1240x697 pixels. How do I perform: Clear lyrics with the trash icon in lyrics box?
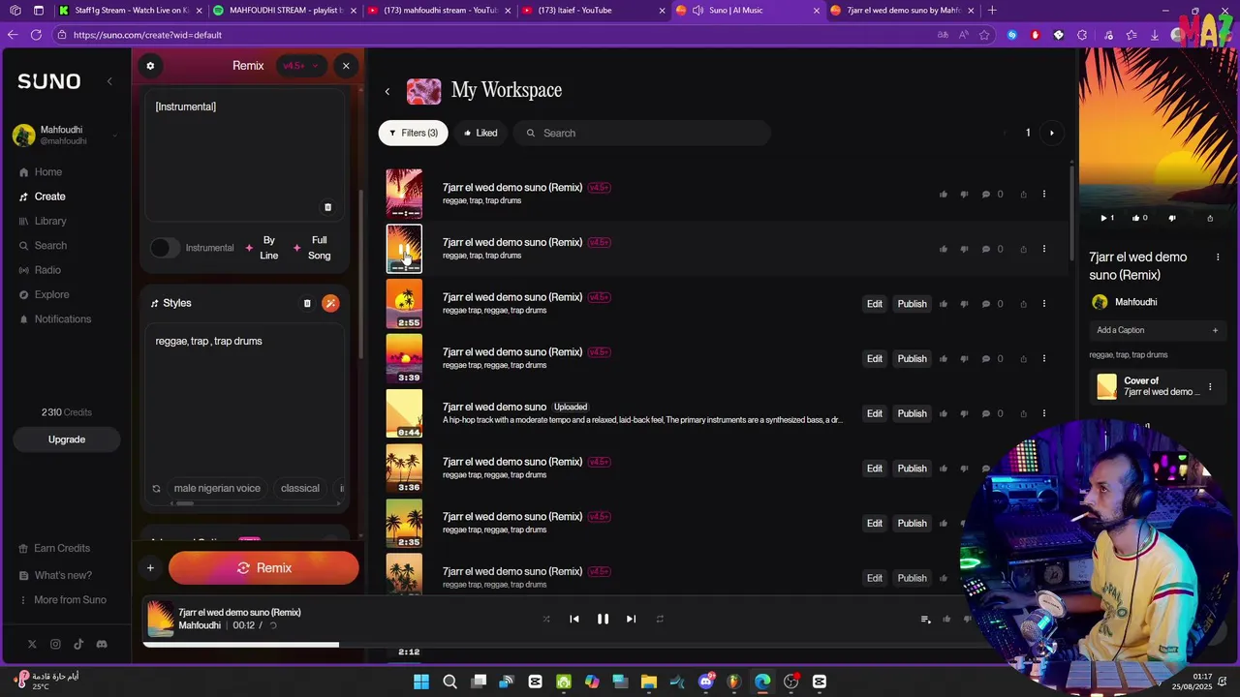327,207
